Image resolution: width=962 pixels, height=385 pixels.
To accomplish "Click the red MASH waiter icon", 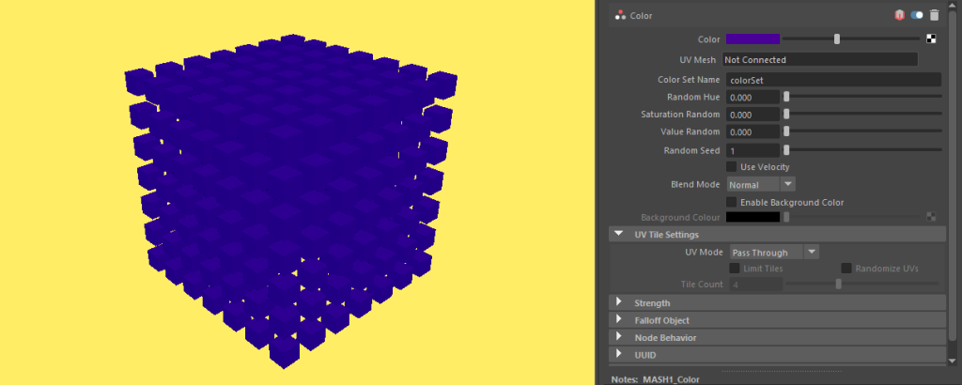I will pyautogui.click(x=899, y=15).
